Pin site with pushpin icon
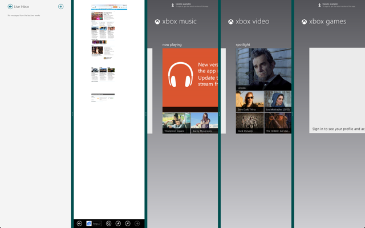The width and height of the screenshot is (365, 228). tap(118, 223)
